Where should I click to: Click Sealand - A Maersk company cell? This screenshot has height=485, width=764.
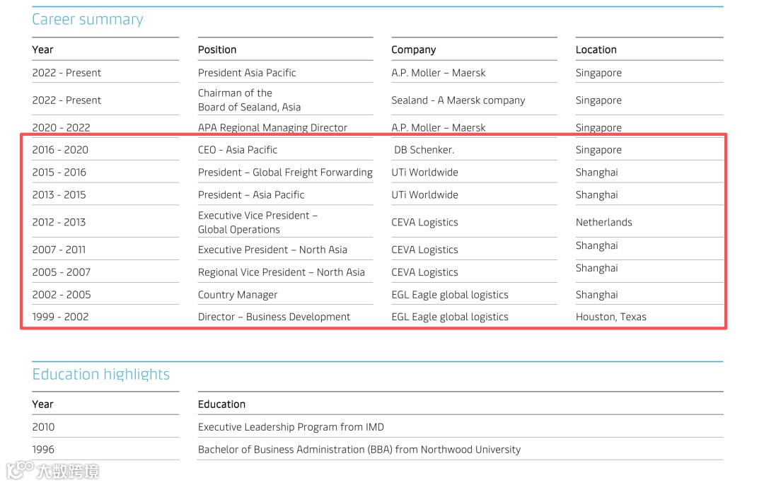point(458,100)
